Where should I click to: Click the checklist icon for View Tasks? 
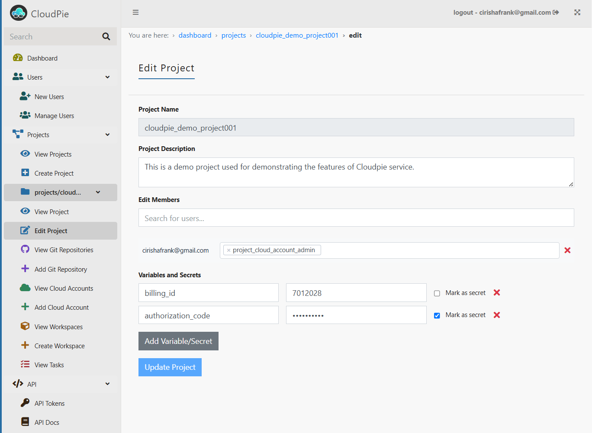click(25, 364)
